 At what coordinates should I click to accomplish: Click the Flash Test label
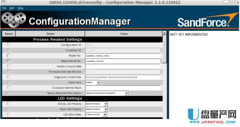coord(75,82)
